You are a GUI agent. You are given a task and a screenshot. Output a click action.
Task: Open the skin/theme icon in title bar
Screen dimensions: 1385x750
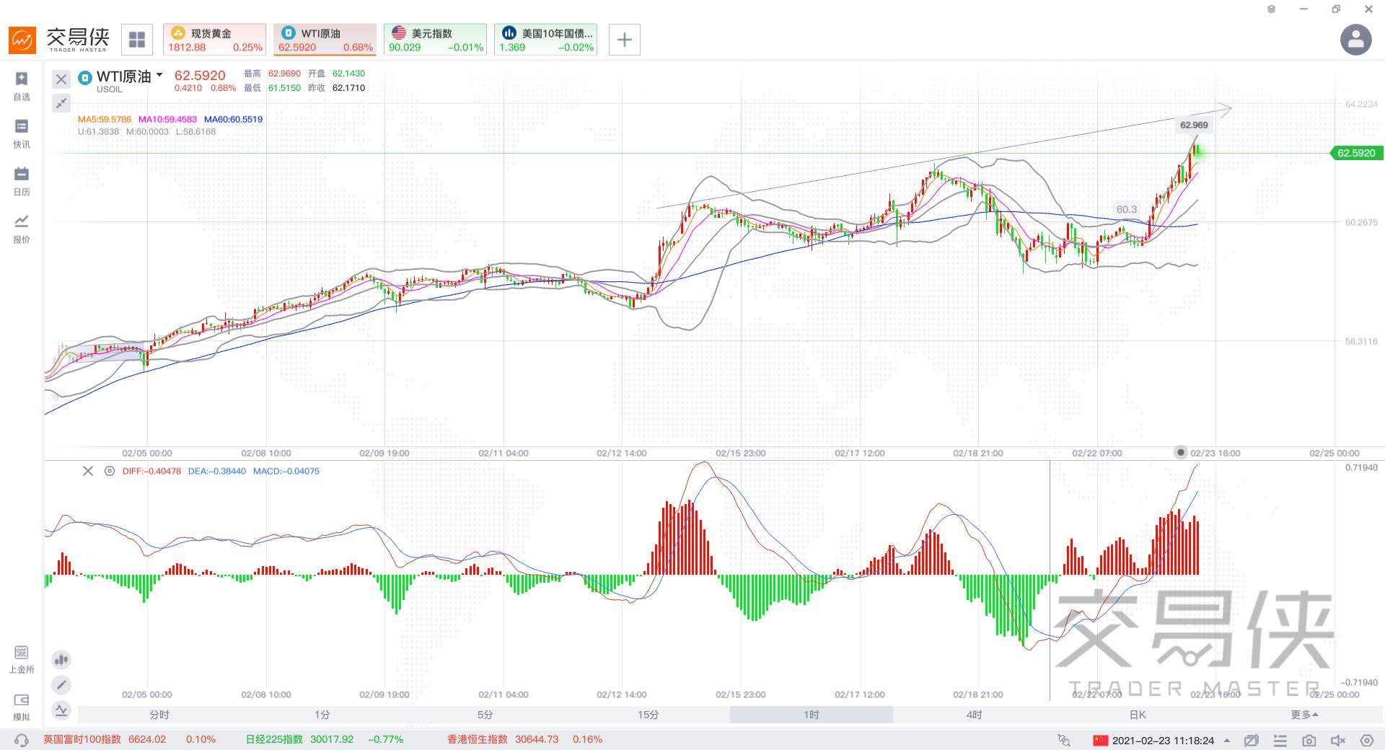[x=1271, y=9]
